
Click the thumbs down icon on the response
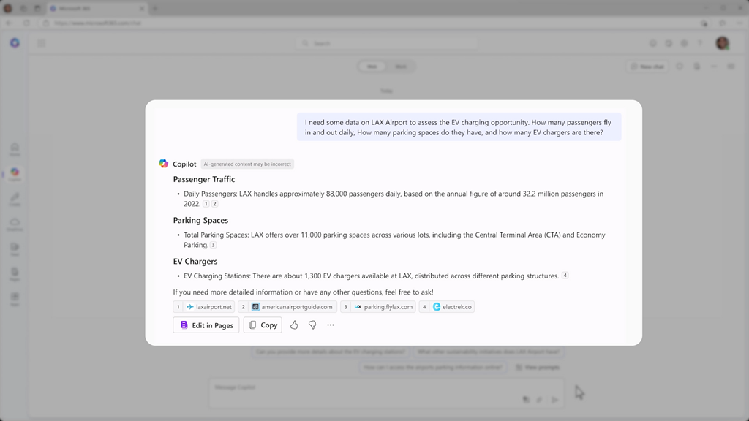pyautogui.click(x=312, y=325)
